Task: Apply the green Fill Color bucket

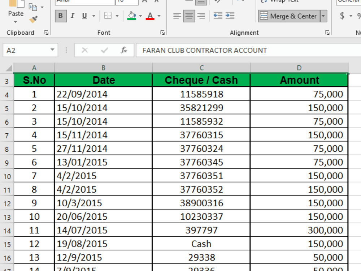Action: [132, 16]
